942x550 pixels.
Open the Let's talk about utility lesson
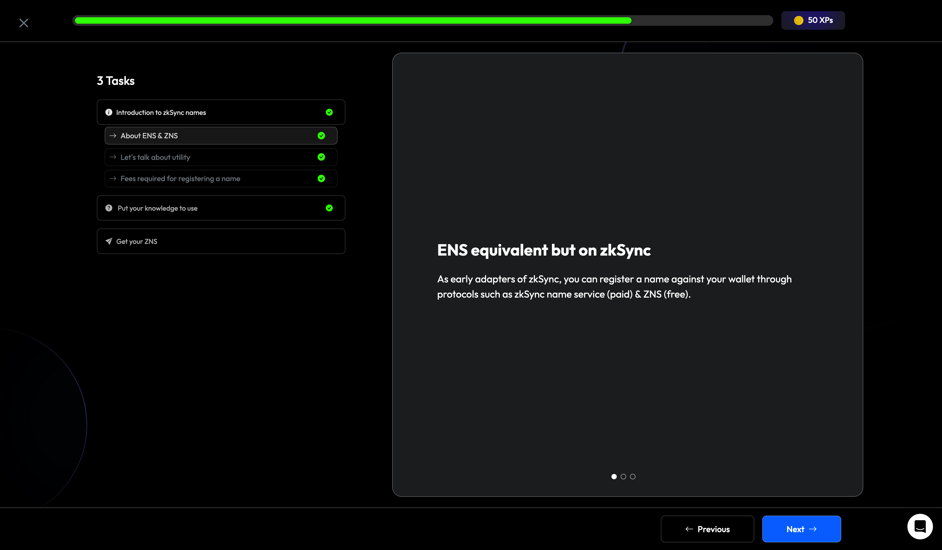pyautogui.click(x=221, y=157)
